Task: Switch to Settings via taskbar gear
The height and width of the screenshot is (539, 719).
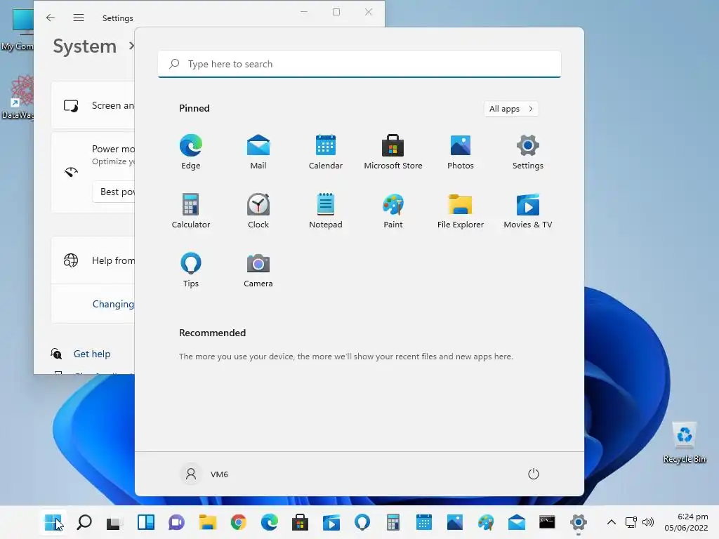Action: (579, 522)
